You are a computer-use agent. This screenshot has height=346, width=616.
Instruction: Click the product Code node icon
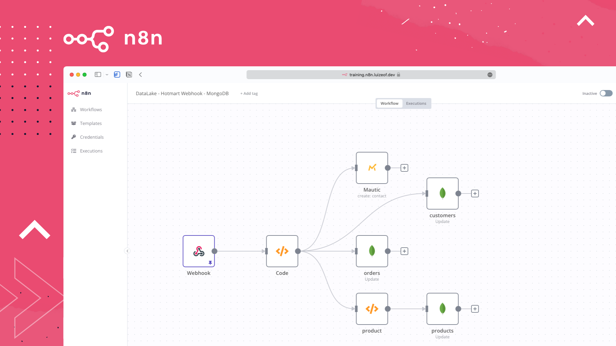point(372,309)
